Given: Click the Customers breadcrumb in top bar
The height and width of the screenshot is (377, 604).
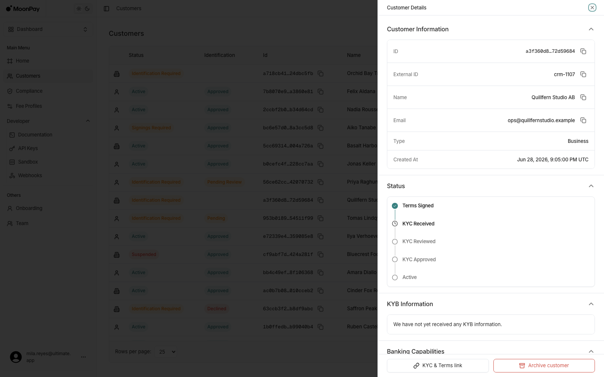Looking at the screenshot, I should click(129, 8).
